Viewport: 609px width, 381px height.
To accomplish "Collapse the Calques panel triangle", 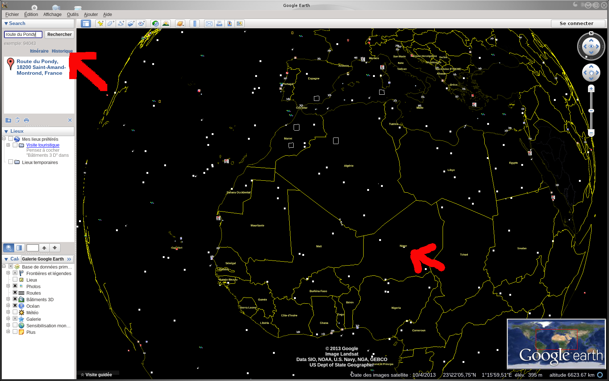I will click(6, 259).
